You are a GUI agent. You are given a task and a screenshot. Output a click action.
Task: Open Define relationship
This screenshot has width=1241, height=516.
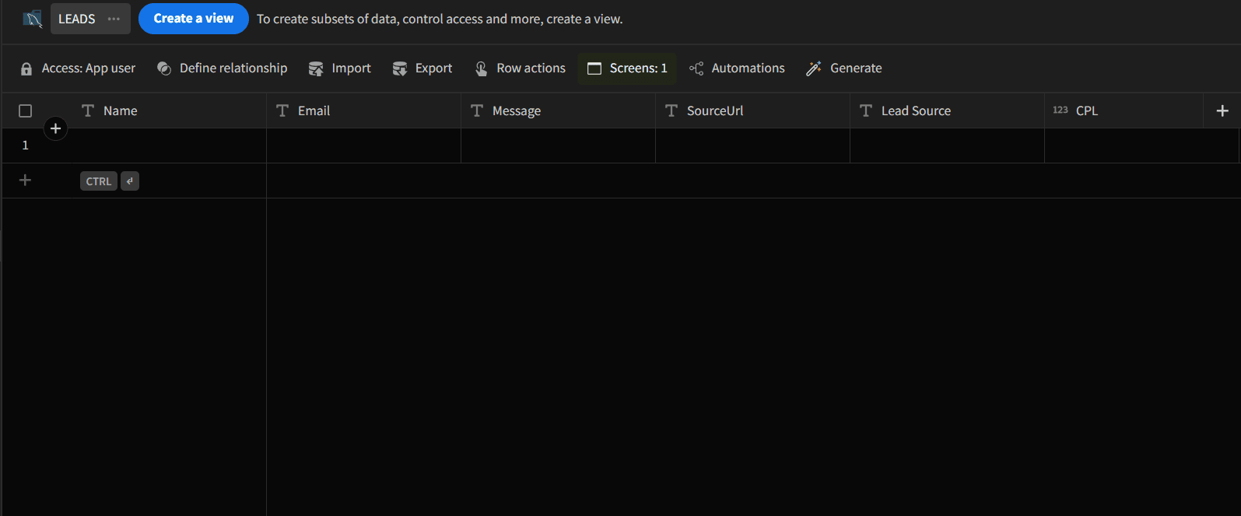[x=223, y=68]
